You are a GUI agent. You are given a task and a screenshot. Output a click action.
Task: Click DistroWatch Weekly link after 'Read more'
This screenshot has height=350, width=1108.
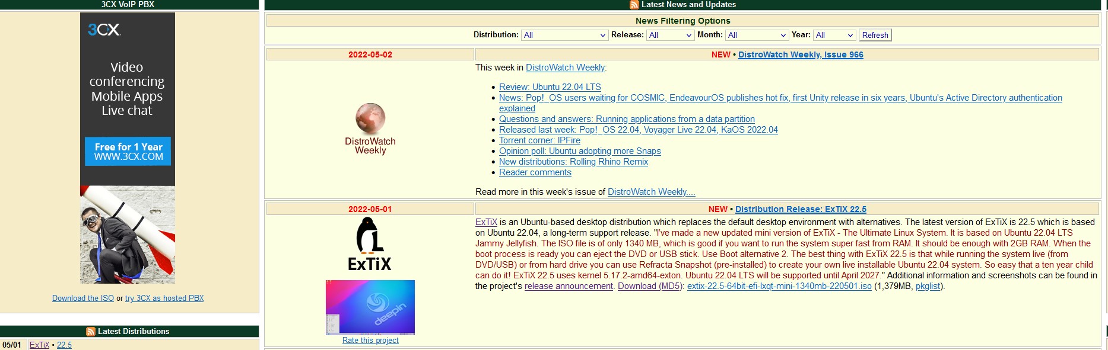click(x=652, y=192)
